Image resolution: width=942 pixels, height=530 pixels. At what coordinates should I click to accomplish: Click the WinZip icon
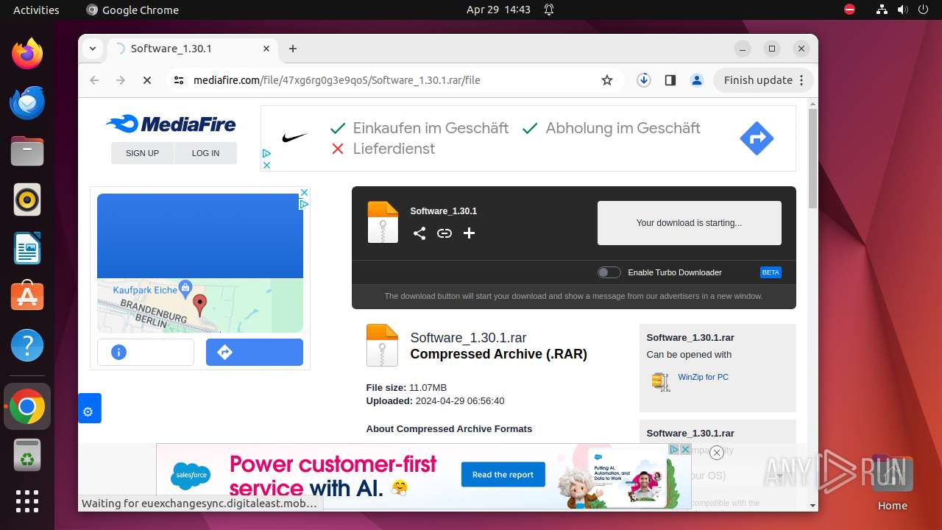pos(660,381)
